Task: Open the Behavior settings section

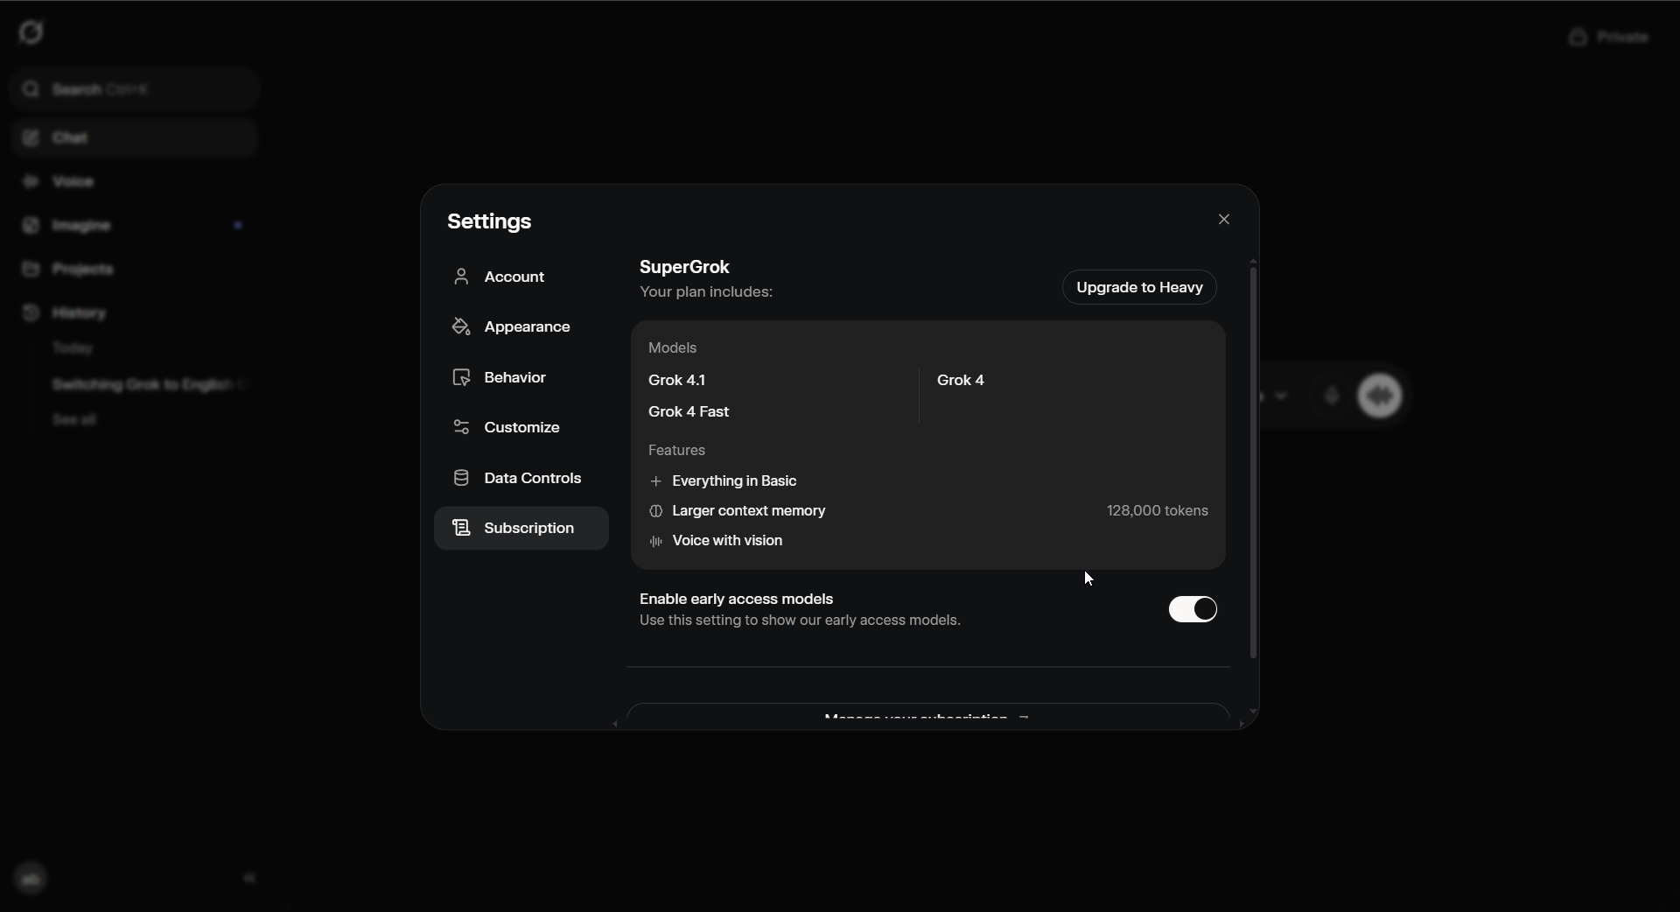Action: click(x=514, y=378)
